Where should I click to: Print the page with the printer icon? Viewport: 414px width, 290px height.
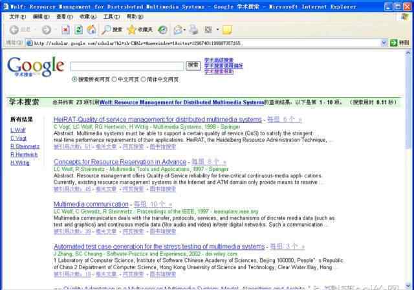[x=194, y=30]
